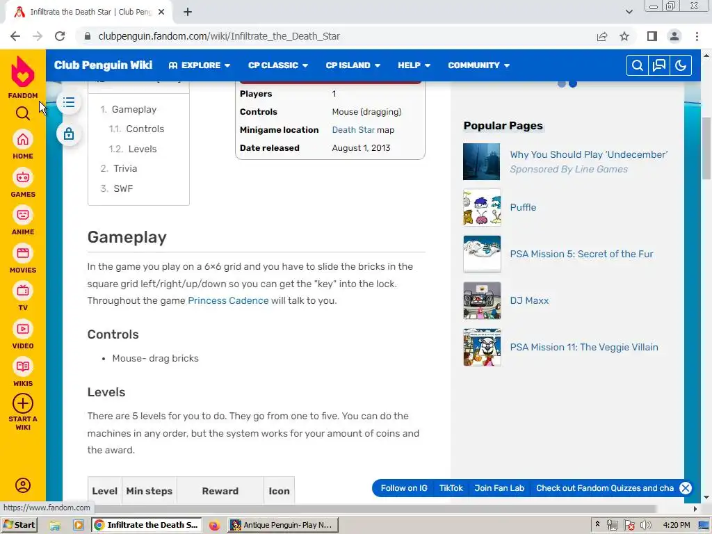Show the table of contents list icon

click(69, 102)
